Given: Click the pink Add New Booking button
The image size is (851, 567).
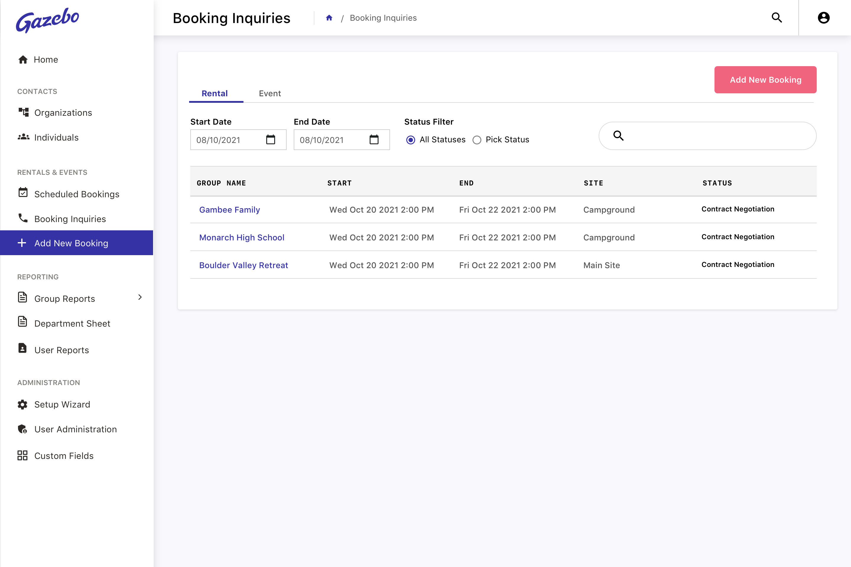Looking at the screenshot, I should 765,79.
